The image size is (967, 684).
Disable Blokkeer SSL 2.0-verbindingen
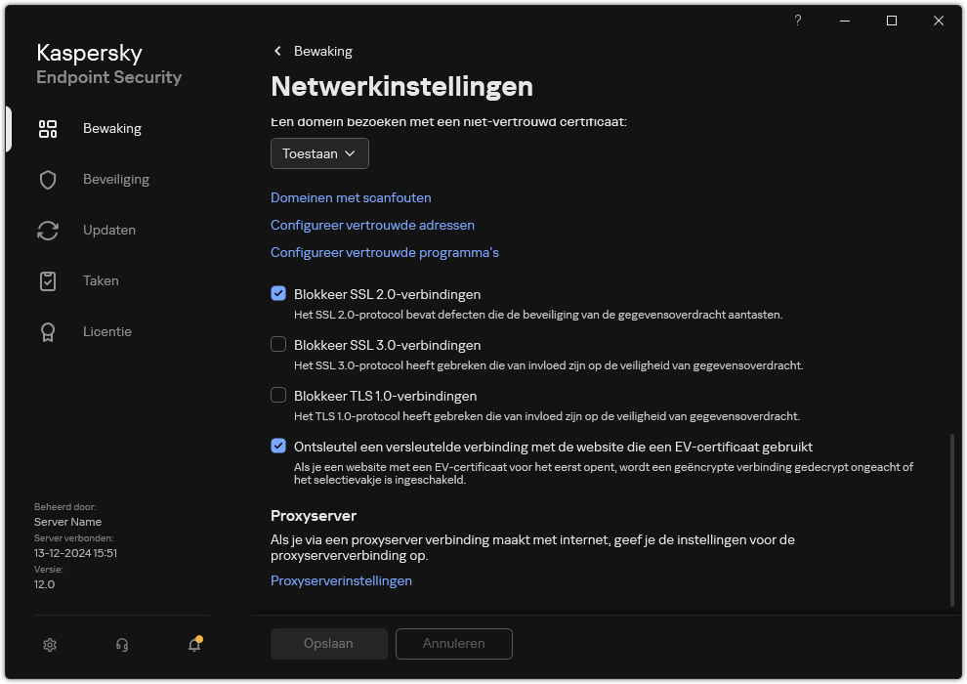pos(278,293)
